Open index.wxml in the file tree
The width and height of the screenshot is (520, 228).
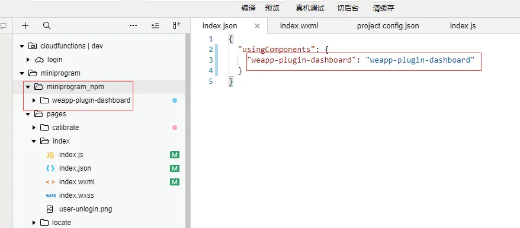pos(77,182)
